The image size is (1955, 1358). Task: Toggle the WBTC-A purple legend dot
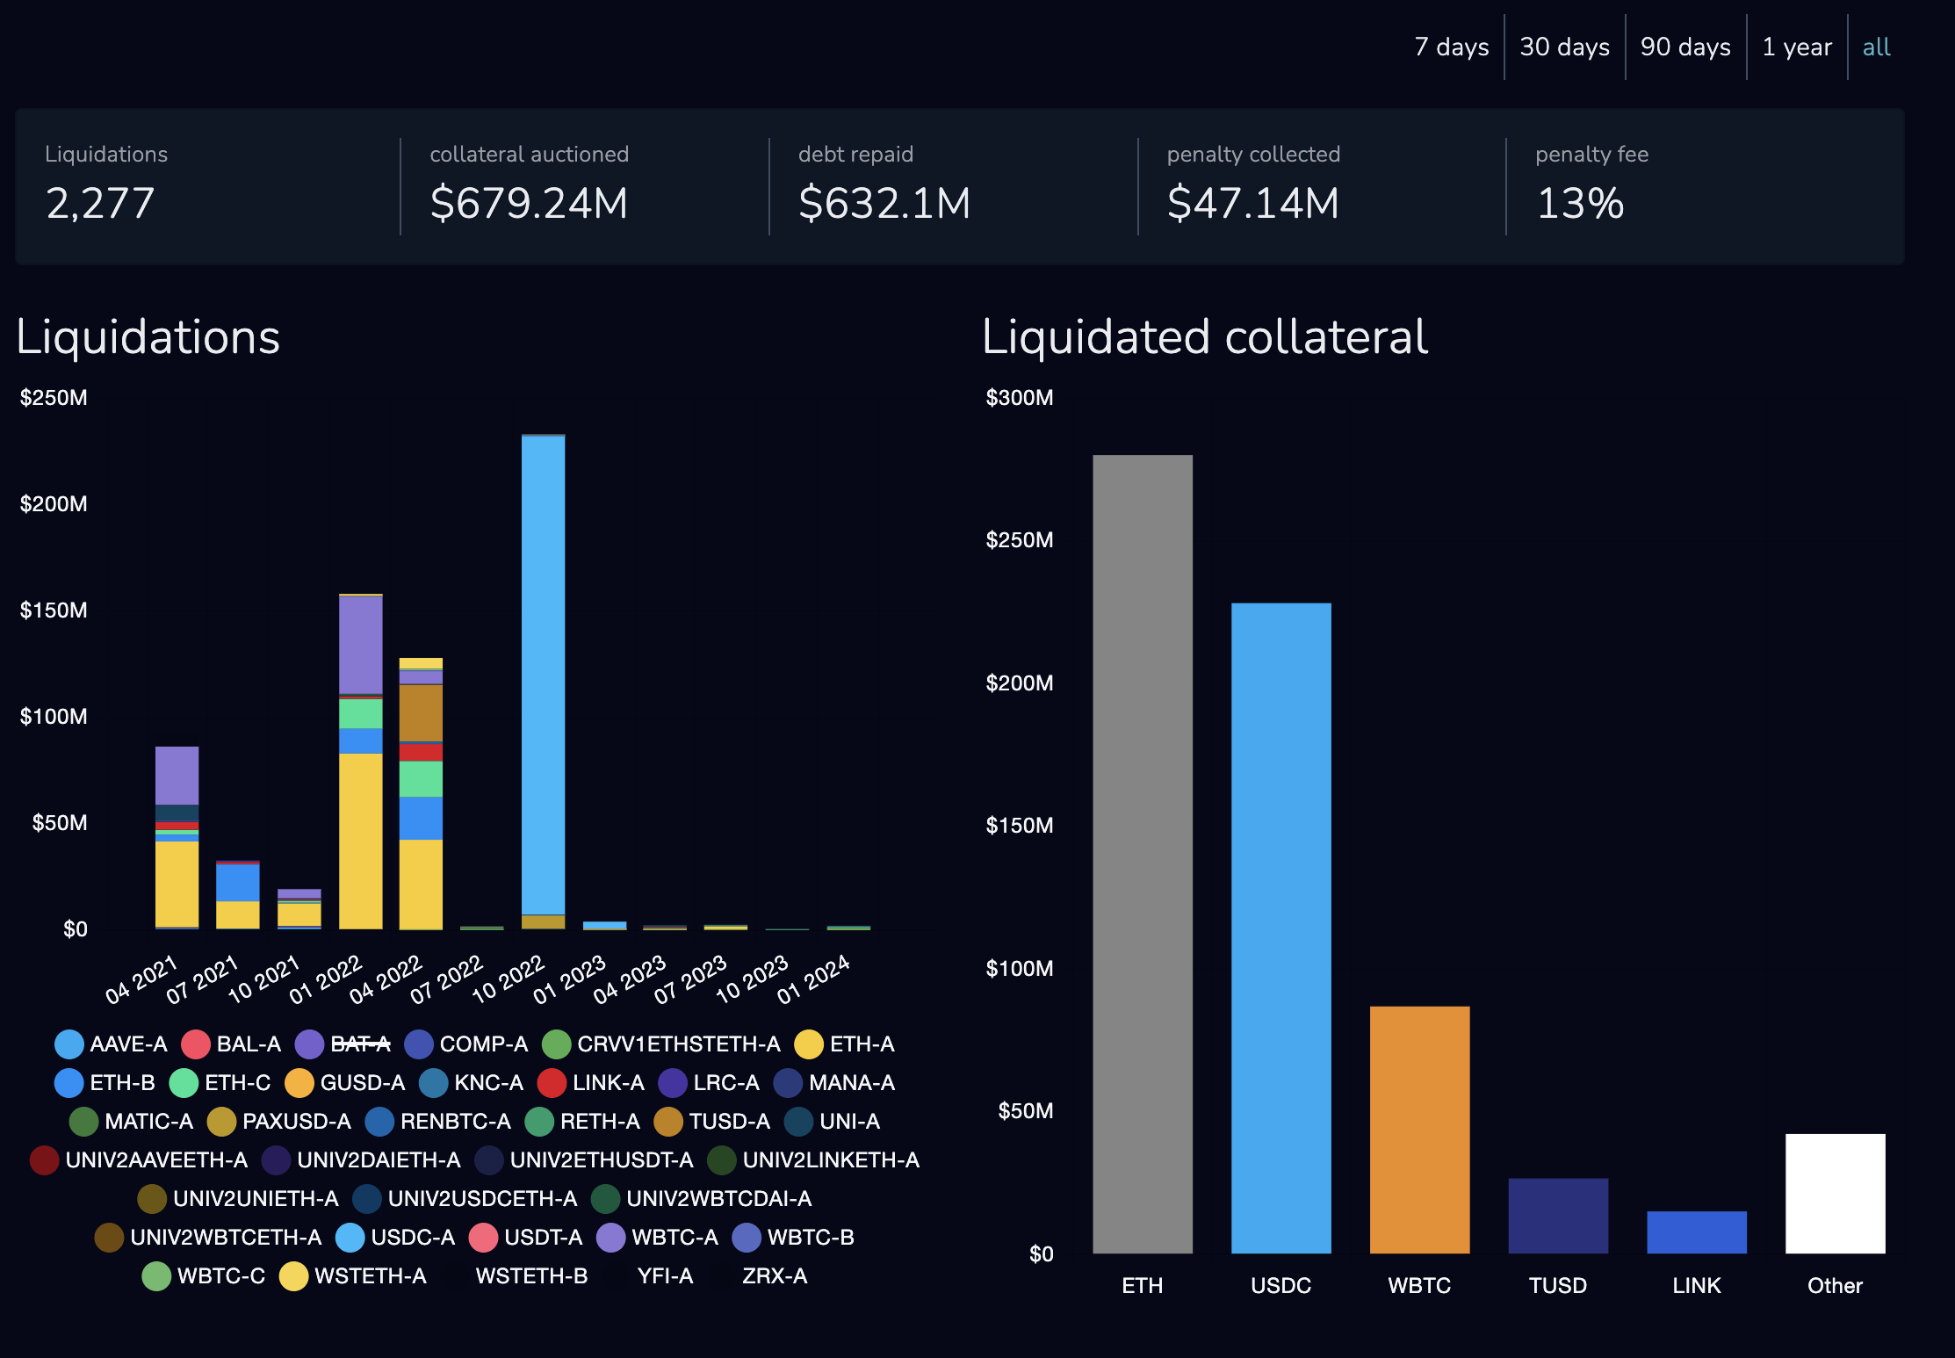(610, 1238)
